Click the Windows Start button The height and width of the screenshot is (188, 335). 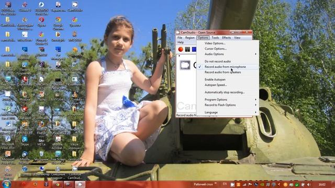(6, 184)
